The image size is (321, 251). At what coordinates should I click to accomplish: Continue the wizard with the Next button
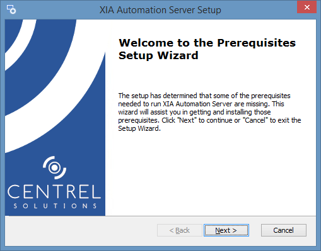pyautogui.click(x=226, y=230)
